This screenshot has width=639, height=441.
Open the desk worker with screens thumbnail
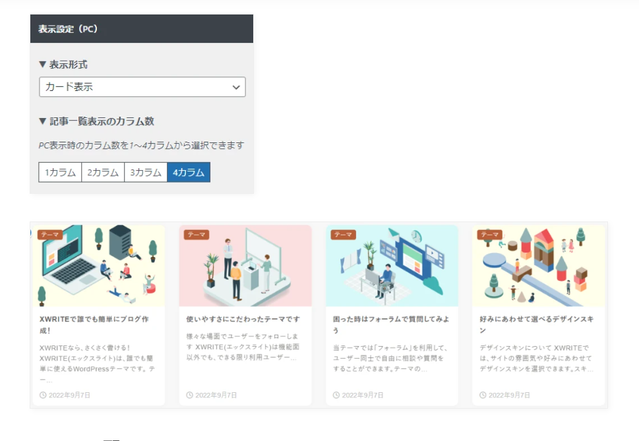click(x=392, y=266)
